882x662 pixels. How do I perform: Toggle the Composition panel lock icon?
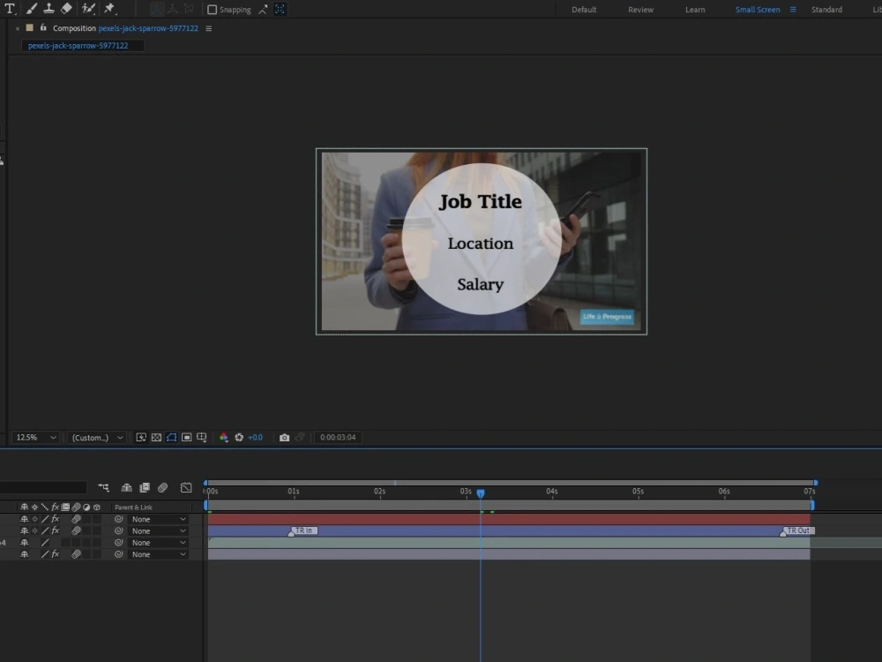coord(43,27)
